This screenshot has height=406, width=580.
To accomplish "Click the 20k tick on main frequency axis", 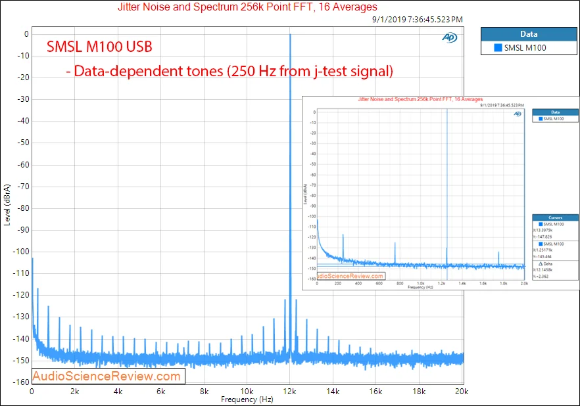I will (462, 392).
